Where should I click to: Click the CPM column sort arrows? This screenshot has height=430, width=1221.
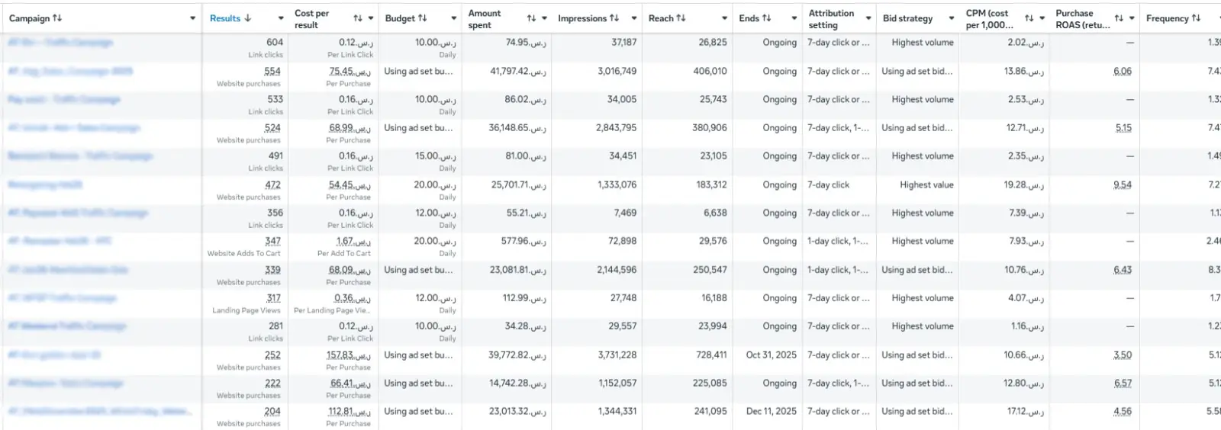click(x=1029, y=18)
